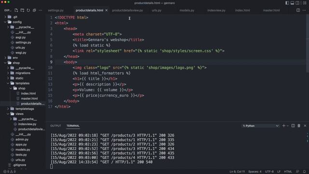The height and width of the screenshot is (174, 309).
Task: Open settings.py in the explorer tree
Action: click(23, 43)
